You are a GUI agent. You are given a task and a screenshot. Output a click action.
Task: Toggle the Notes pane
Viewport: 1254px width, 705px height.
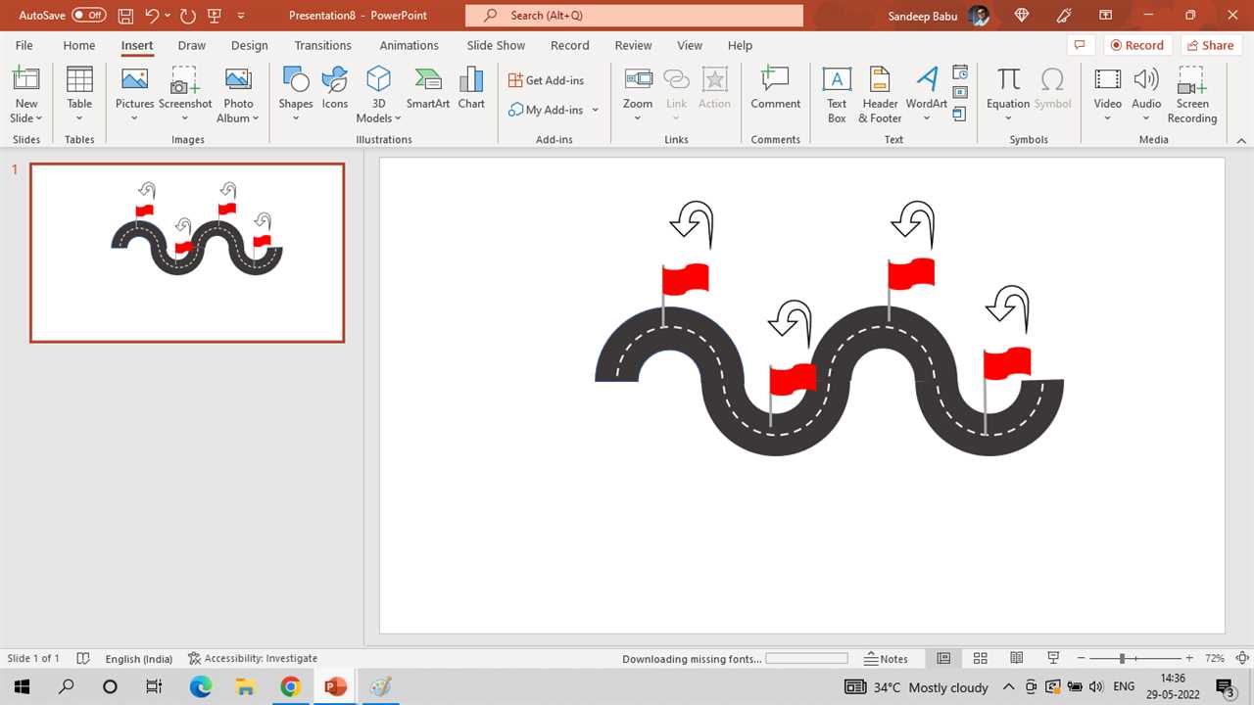pos(886,659)
